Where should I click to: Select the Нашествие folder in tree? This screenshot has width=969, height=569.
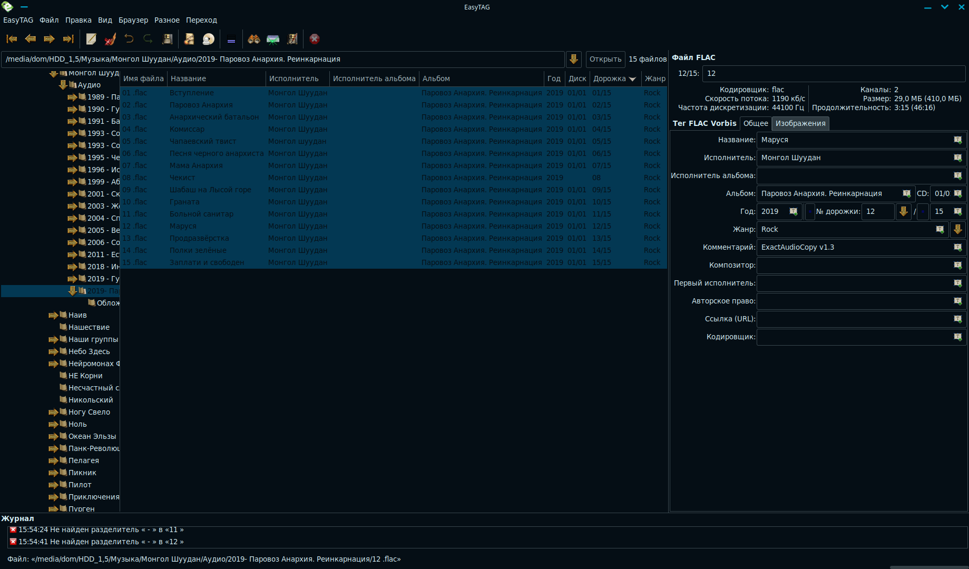[x=89, y=327]
